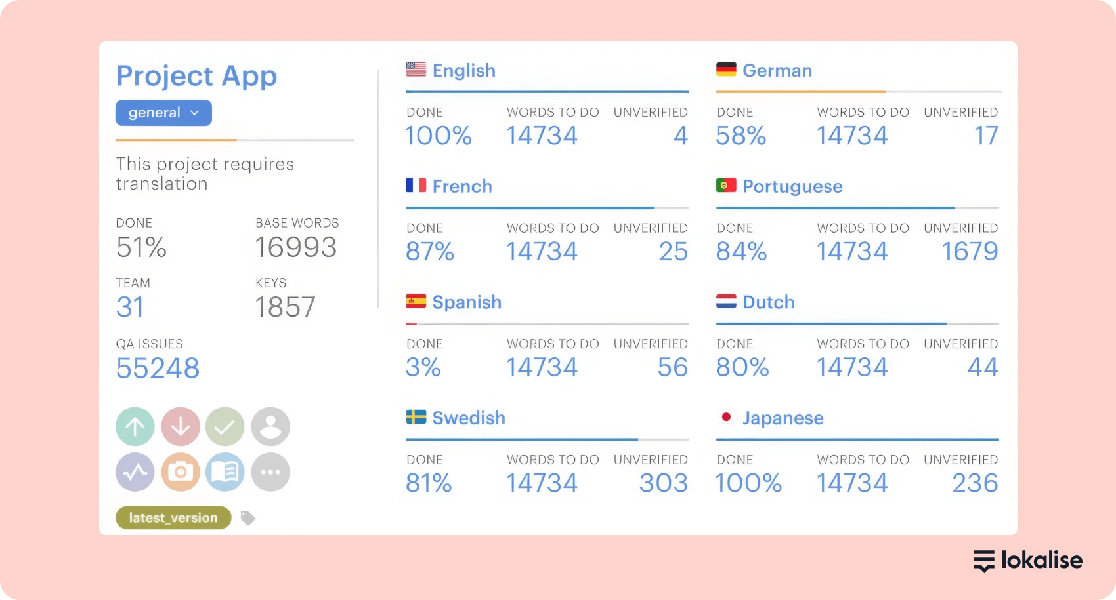
Task: Open the contributors person icon
Action: (x=270, y=427)
